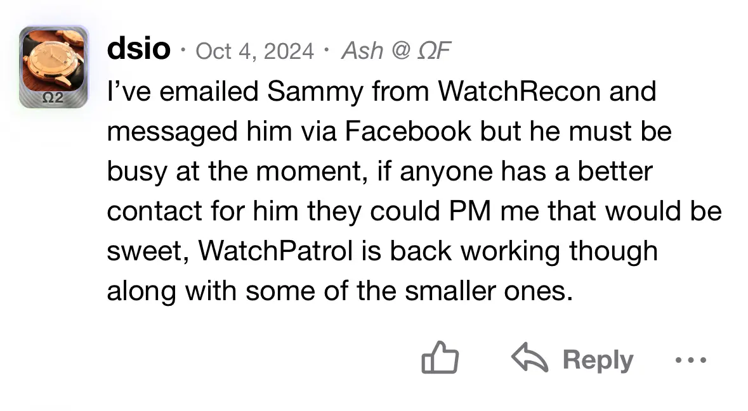Click the word "WatchRecon" in the post
Screen dimensions: 748x411
click(x=520, y=91)
